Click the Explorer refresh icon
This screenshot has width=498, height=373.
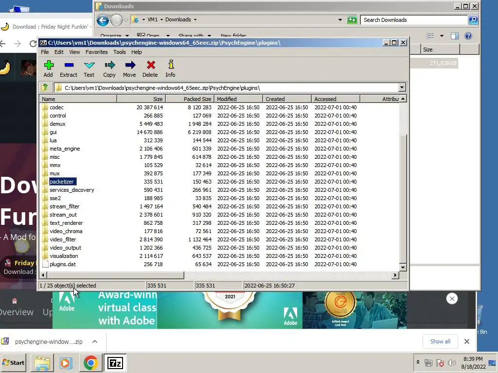tap(352, 20)
